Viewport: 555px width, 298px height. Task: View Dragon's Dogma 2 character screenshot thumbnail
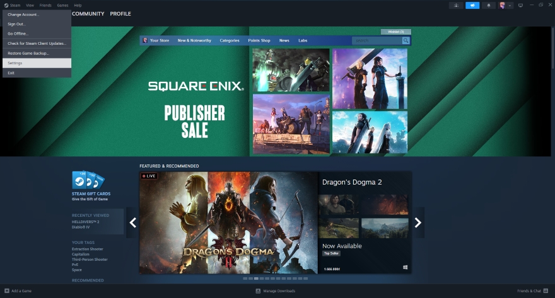(339, 205)
